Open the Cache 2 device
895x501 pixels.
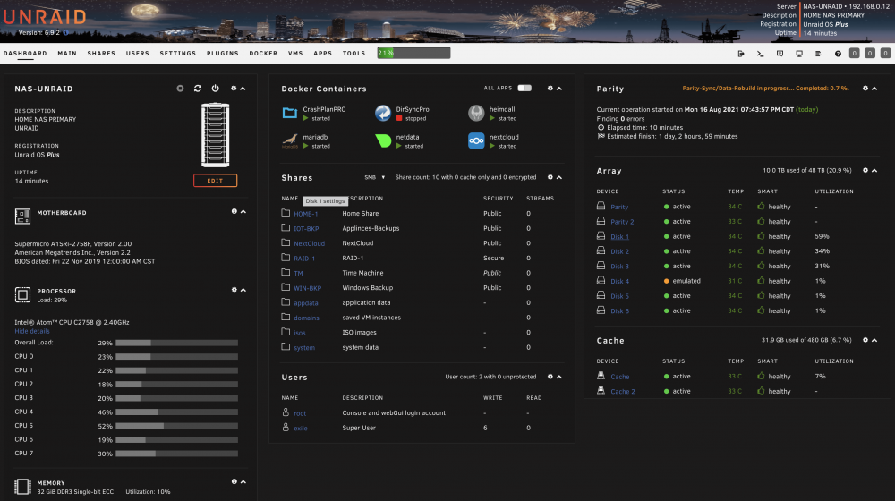[623, 392]
